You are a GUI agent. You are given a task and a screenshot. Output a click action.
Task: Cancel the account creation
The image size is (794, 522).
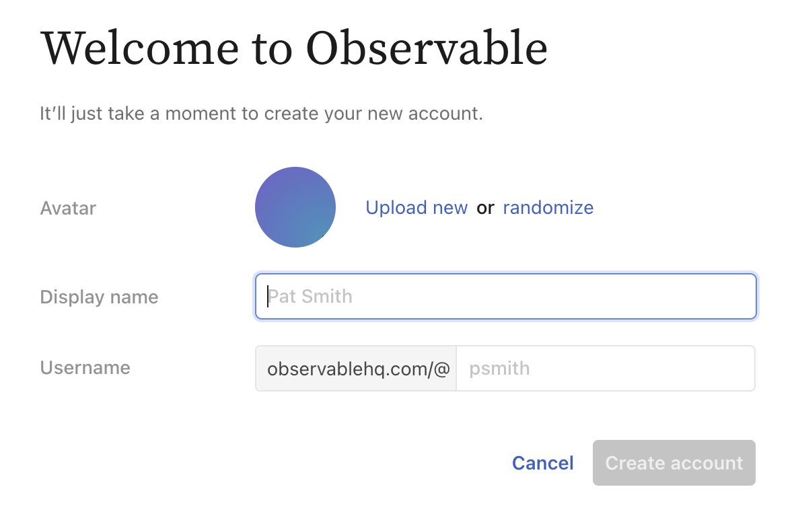(x=542, y=463)
